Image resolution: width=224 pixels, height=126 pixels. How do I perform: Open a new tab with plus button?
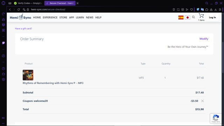(78, 3)
